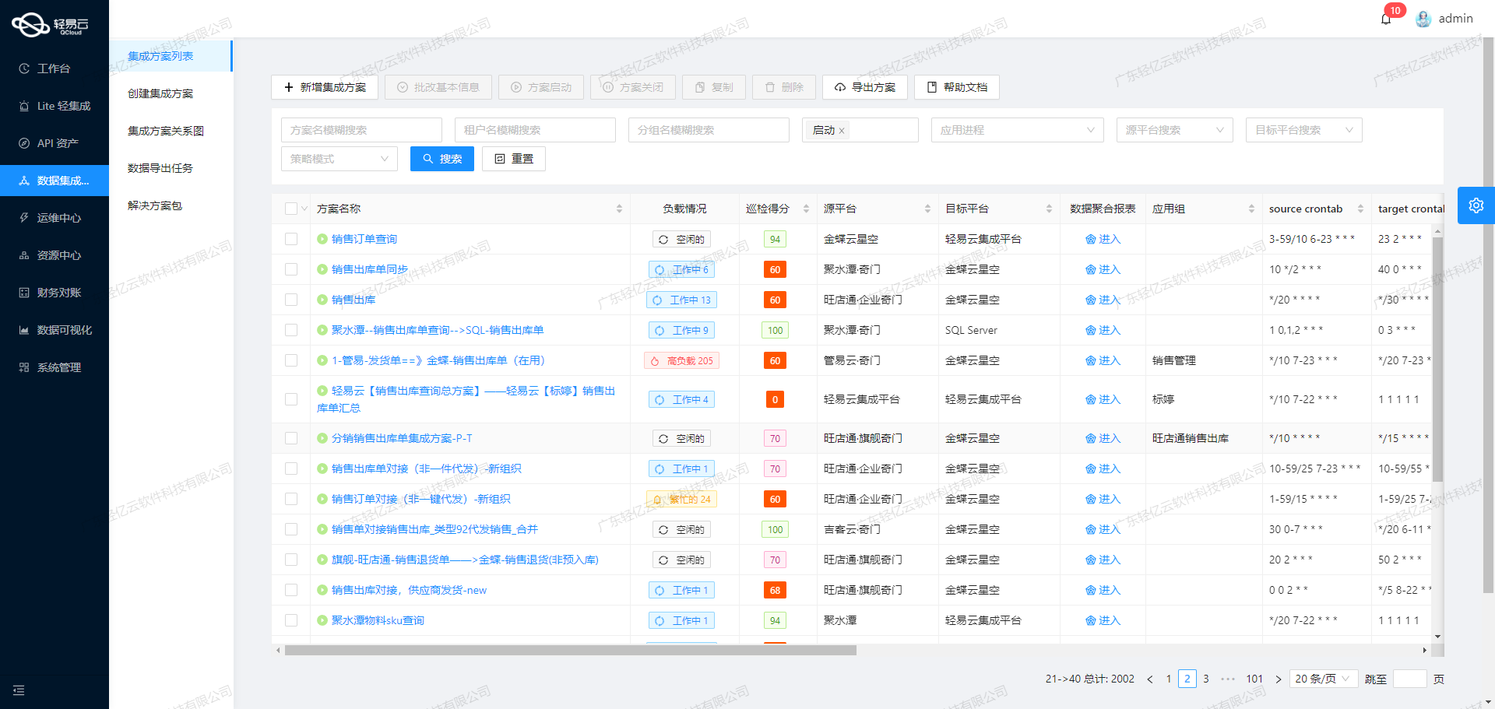Focus the 跳至 page number input
The width and height of the screenshot is (1495, 709).
(x=1409, y=679)
